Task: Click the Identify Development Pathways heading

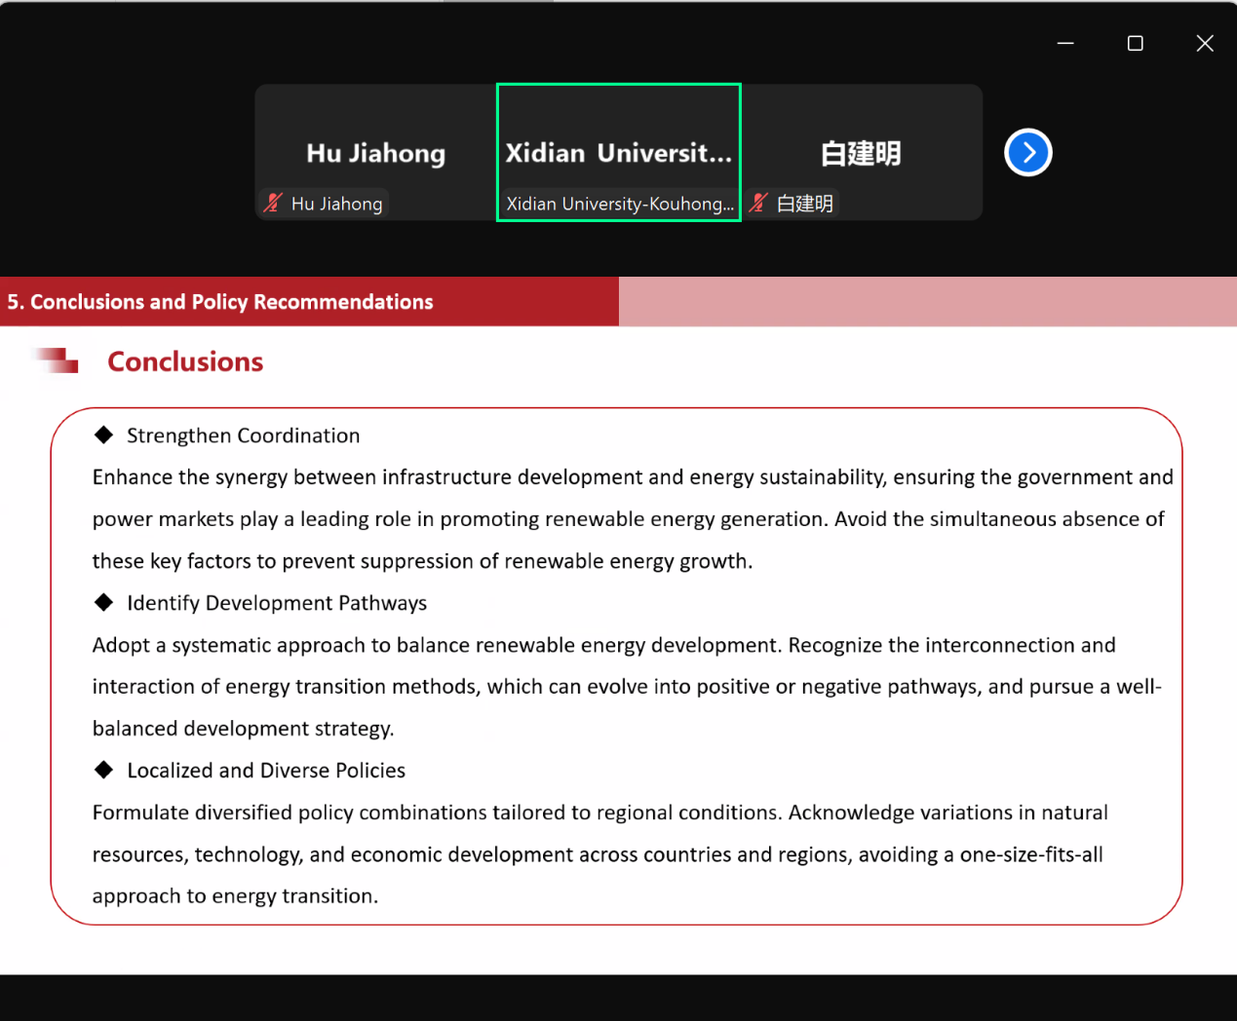Action: [x=277, y=603]
